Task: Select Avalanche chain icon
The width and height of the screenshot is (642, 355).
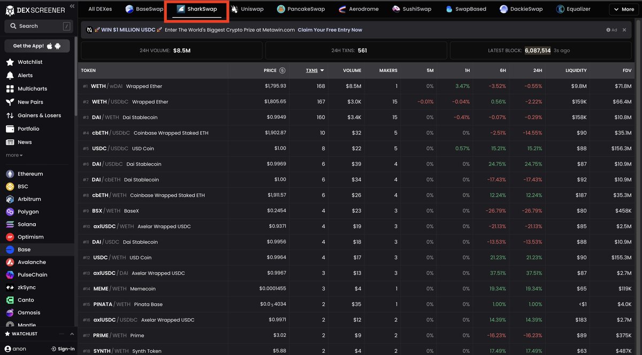Action: coord(10,262)
